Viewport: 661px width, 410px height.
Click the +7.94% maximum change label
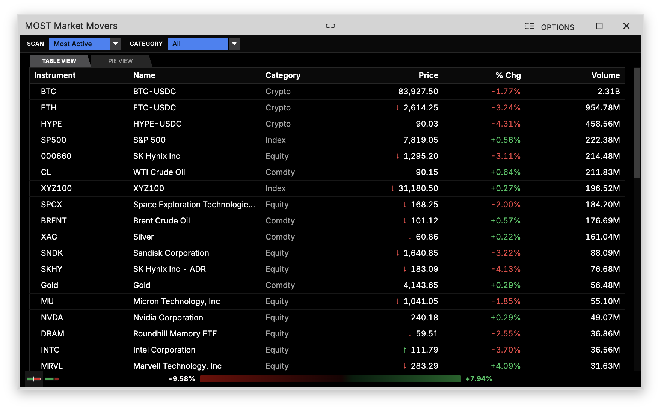479,379
